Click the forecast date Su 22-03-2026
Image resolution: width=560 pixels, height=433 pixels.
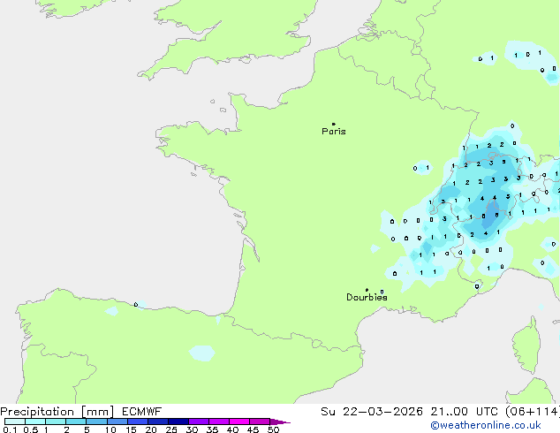tap(372, 412)
